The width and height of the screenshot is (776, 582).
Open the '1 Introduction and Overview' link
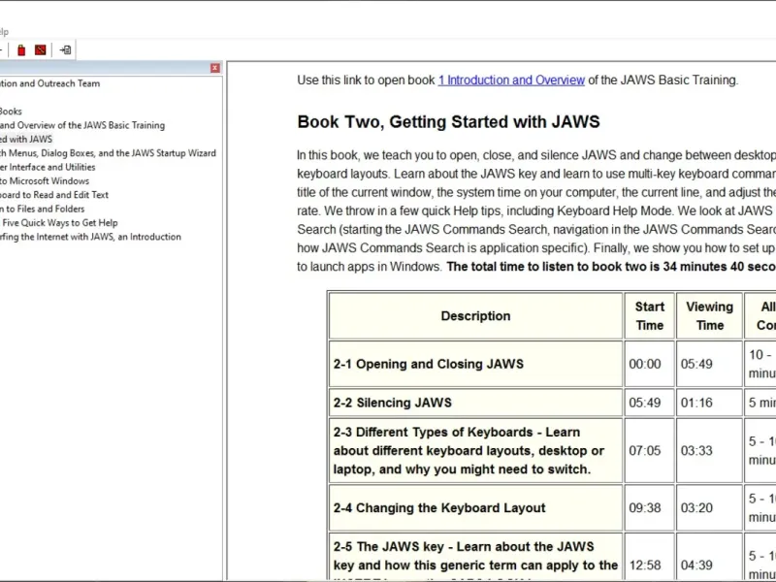pyautogui.click(x=511, y=81)
